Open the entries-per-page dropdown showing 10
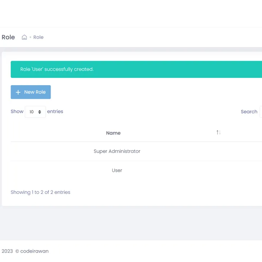The image size is (262, 262). pos(35,112)
